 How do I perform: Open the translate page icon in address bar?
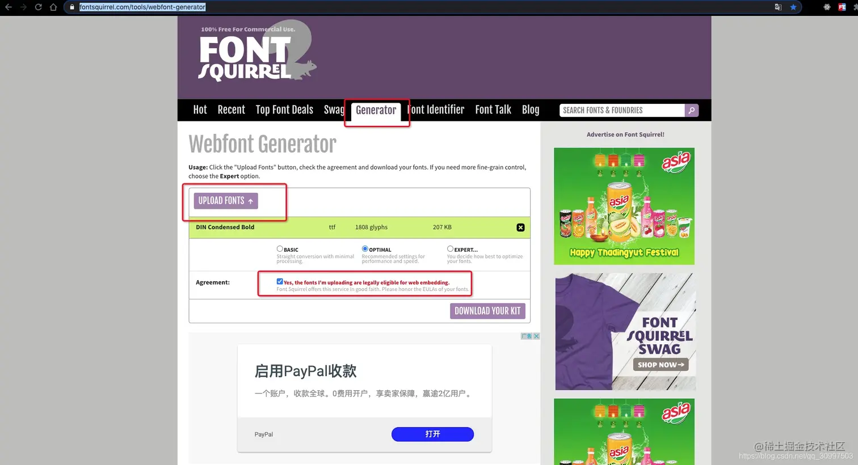coord(778,7)
